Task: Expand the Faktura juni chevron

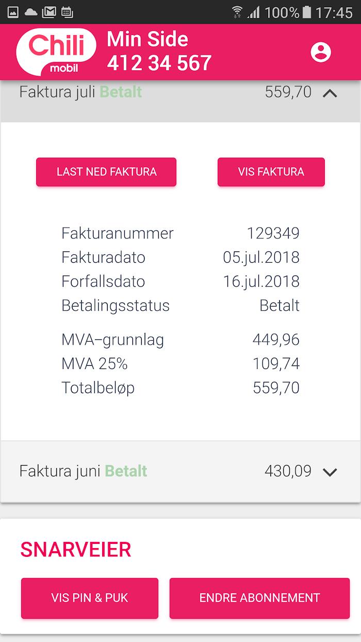Action: [330, 472]
